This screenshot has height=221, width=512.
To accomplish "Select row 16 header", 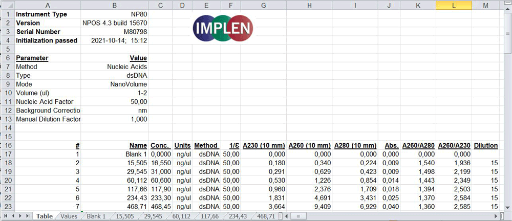I will pyautogui.click(x=7, y=145).
